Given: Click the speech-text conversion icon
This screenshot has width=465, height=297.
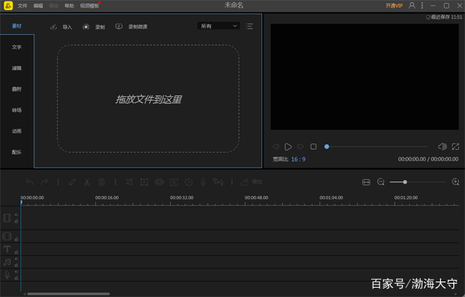Looking at the screenshot, I should [218, 182].
